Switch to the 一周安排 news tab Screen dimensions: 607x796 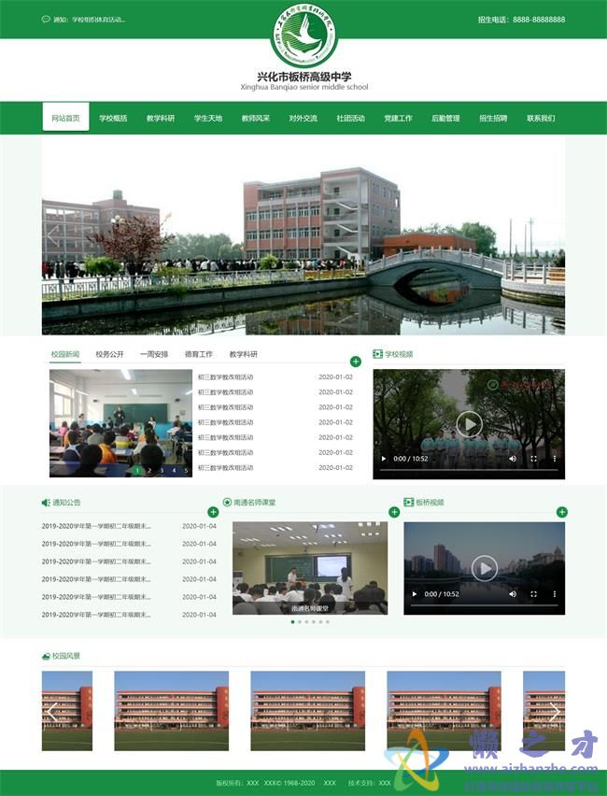click(154, 354)
